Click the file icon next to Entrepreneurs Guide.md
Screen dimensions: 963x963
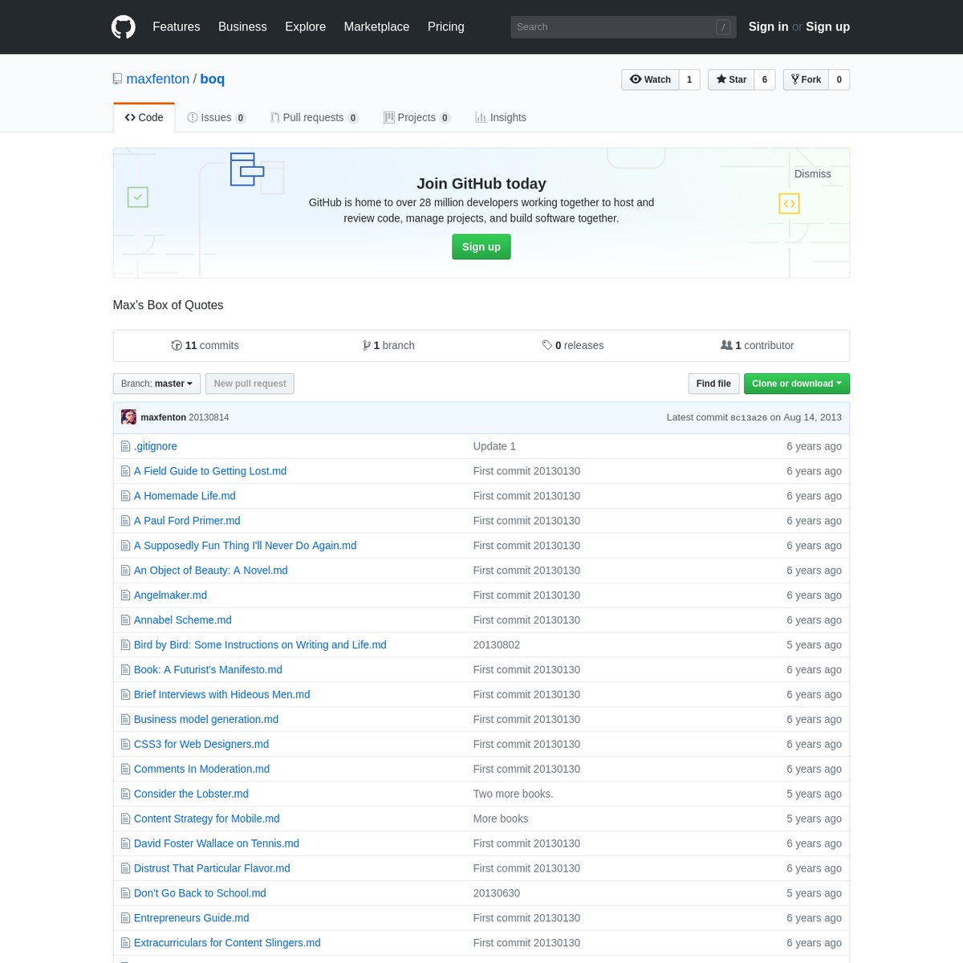125,918
